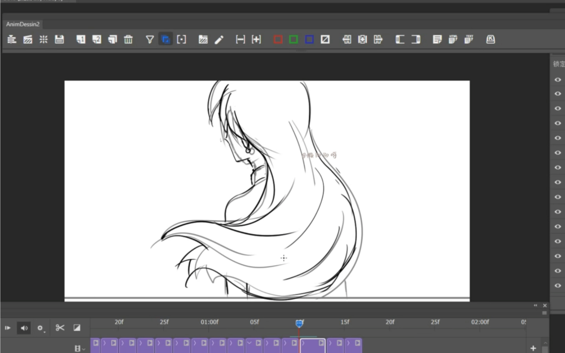Select the pencil icon in AnimDessin2
The image size is (565, 353).
click(x=219, y=39)
